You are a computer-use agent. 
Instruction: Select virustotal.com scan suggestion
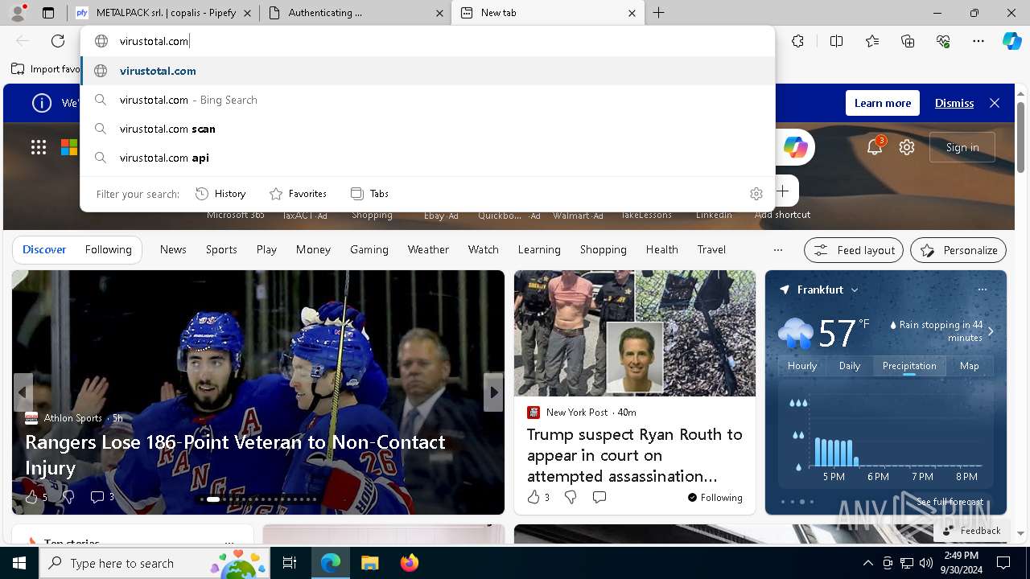tap(428, 129)
